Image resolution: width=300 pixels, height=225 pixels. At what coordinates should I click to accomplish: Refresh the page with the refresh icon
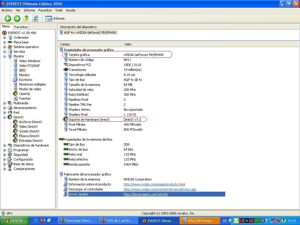click(35, 18)
